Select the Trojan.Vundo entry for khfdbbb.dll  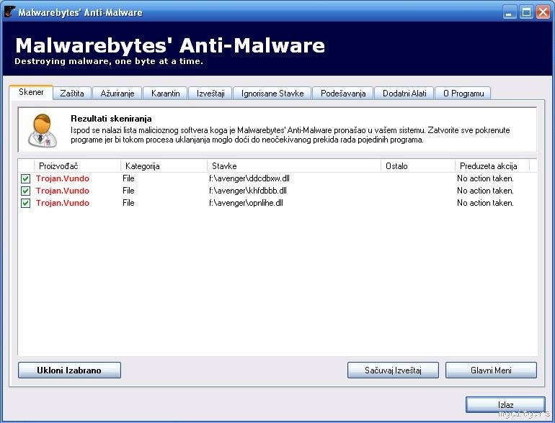pyautogui.click(x=63, y=191)
